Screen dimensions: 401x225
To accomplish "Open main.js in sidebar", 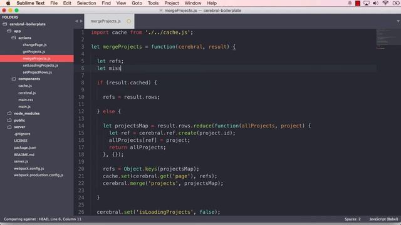I will point(24,107).
